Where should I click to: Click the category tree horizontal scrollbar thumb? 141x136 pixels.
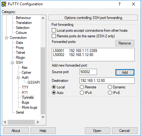[x=21, y=122]
